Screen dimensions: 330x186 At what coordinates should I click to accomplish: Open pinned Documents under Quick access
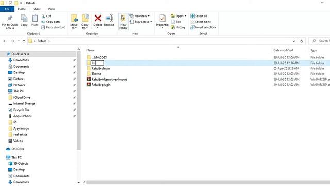(21, 67)
